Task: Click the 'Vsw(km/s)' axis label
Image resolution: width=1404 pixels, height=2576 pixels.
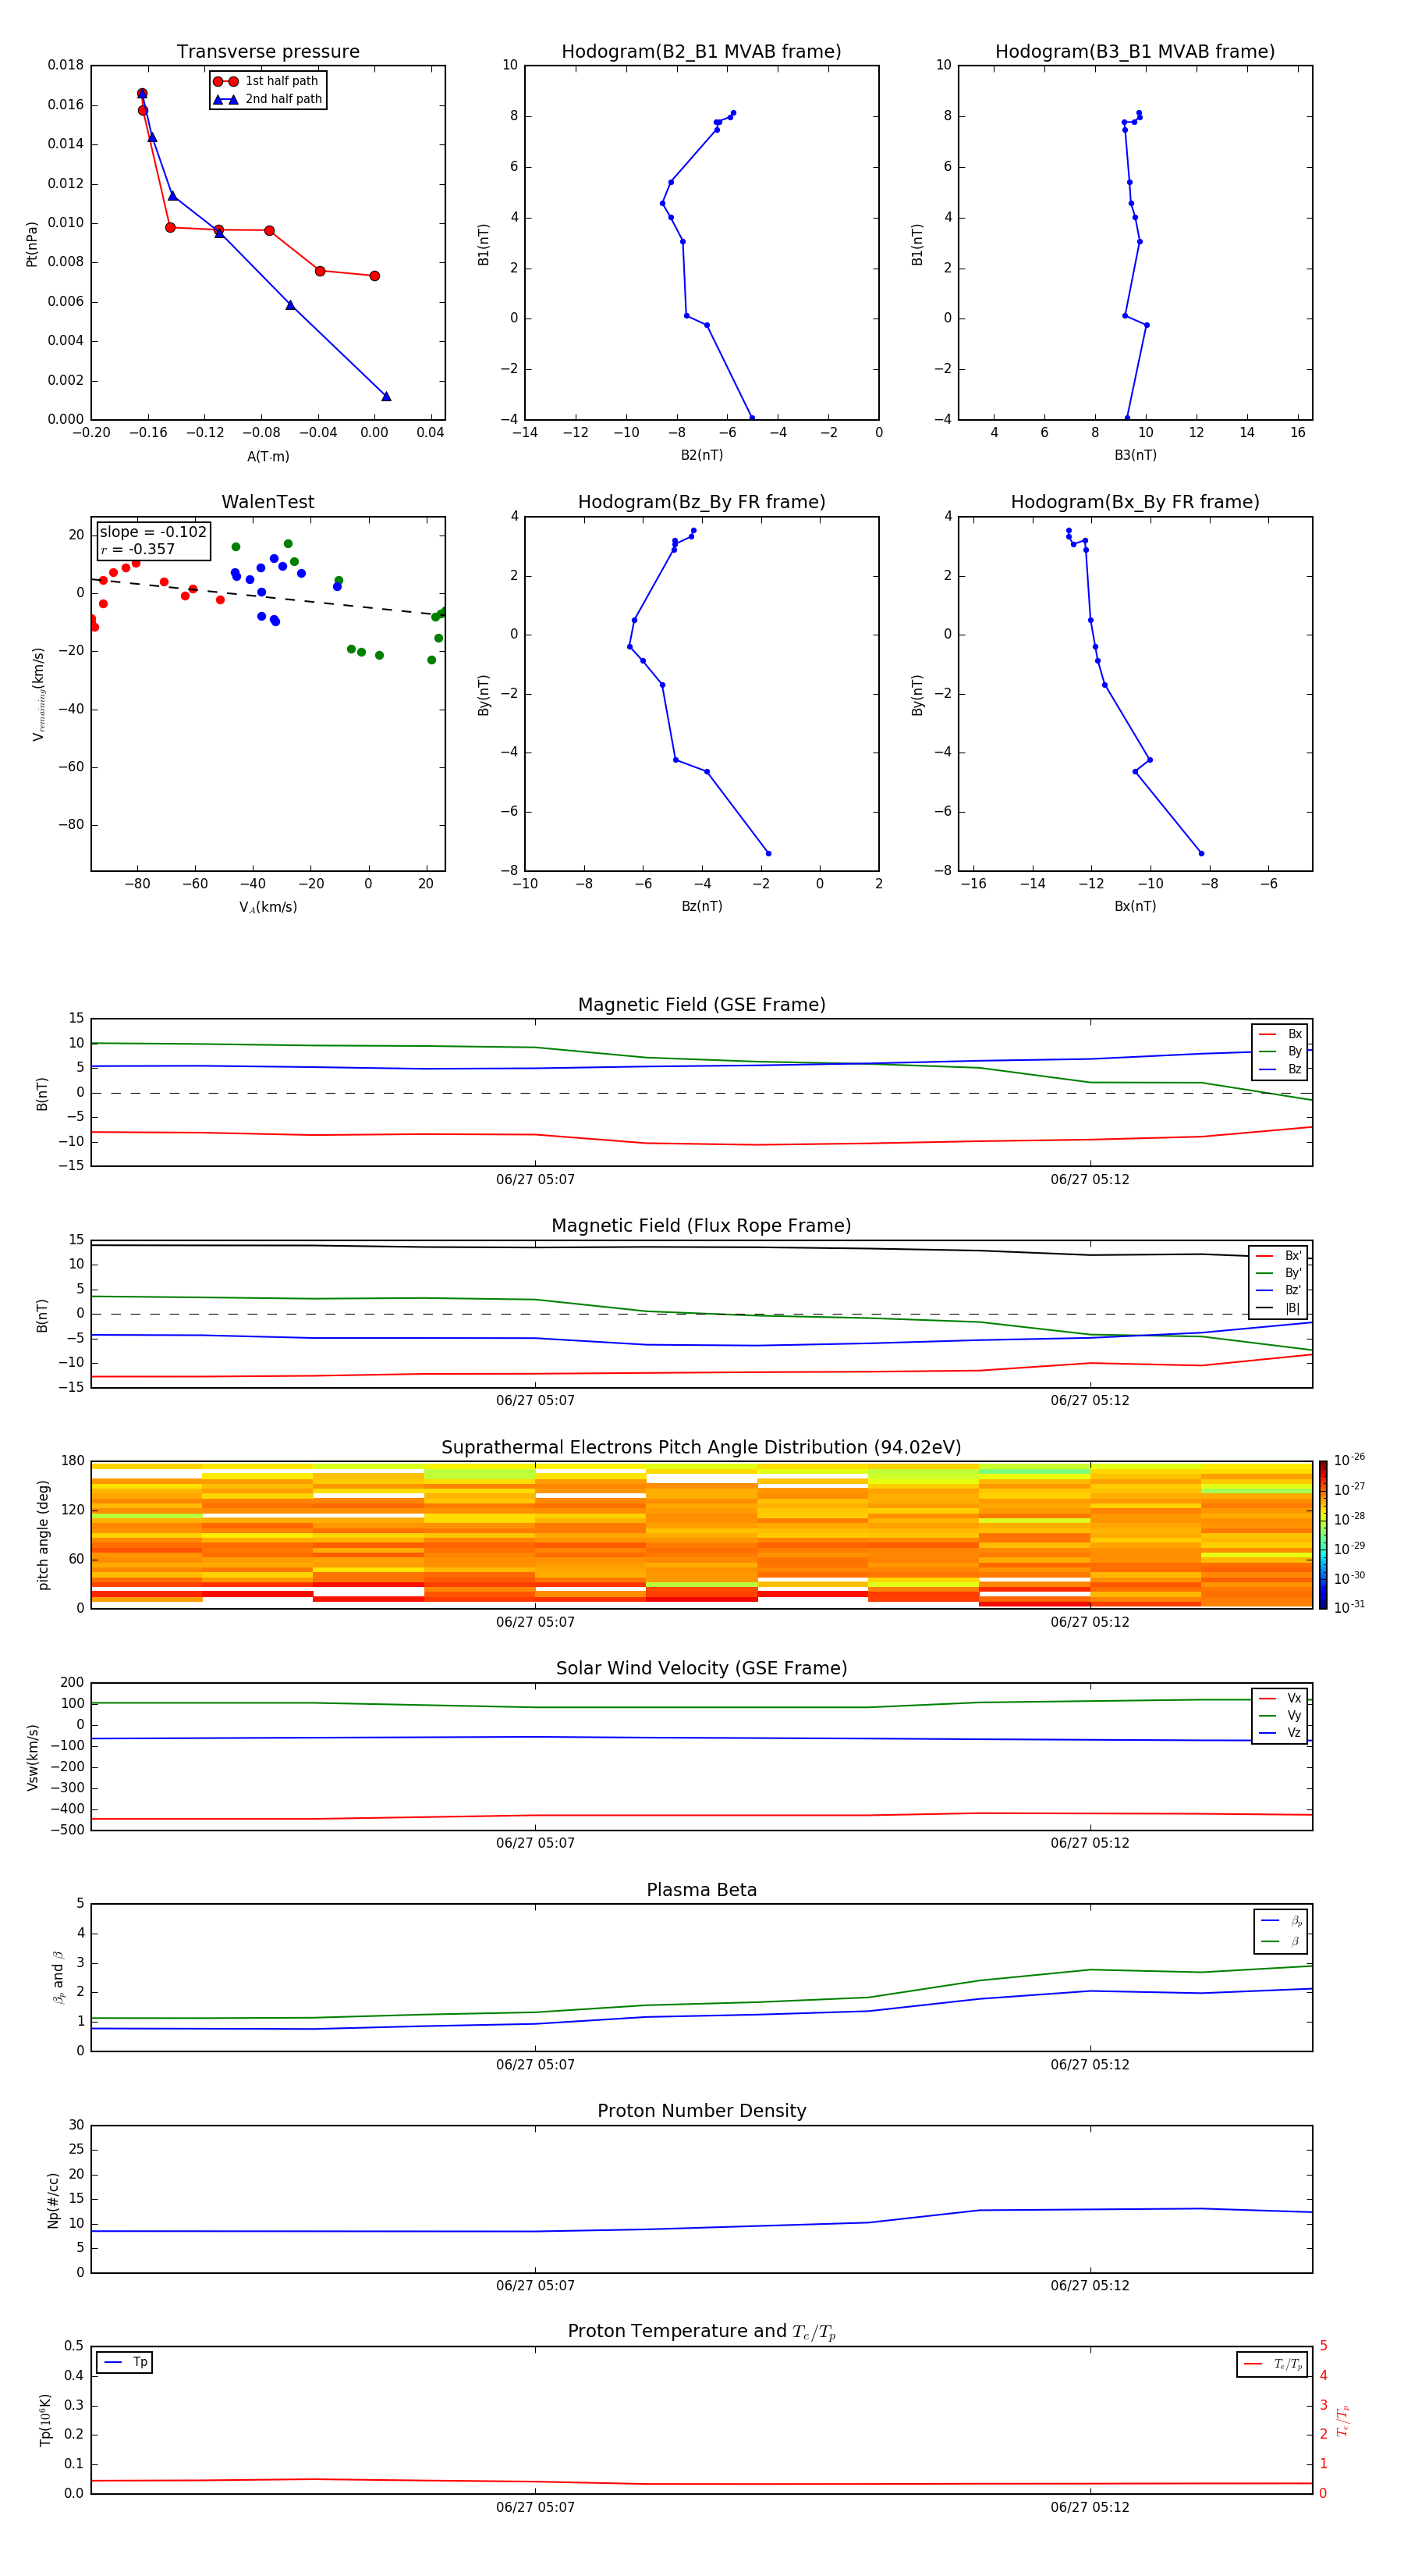Action: click(x=33, y=1757)
